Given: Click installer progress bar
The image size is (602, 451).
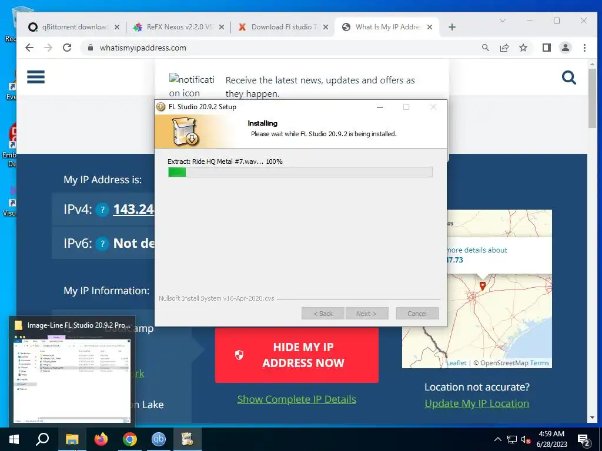Looking at the screenshot, I should (x=300, y=172).
